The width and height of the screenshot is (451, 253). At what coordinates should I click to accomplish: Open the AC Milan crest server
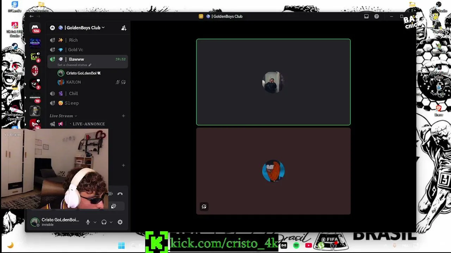35,71
